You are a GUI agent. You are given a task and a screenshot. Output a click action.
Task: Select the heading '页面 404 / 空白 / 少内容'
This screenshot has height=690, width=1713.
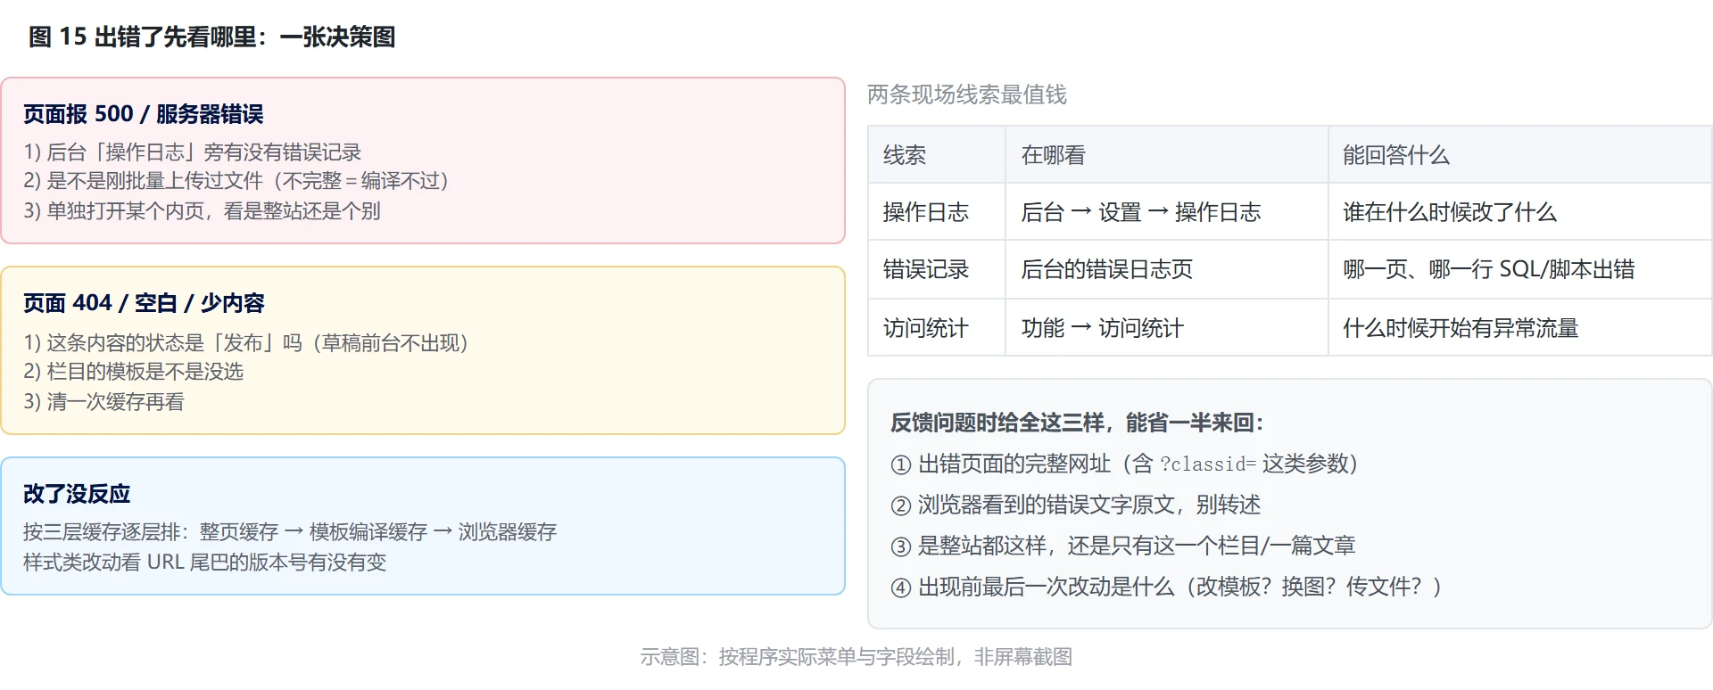(144, 303)
